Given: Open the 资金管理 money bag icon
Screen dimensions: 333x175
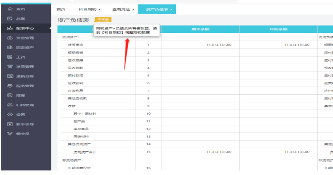Looking at the screenshot, I should 10,38.
